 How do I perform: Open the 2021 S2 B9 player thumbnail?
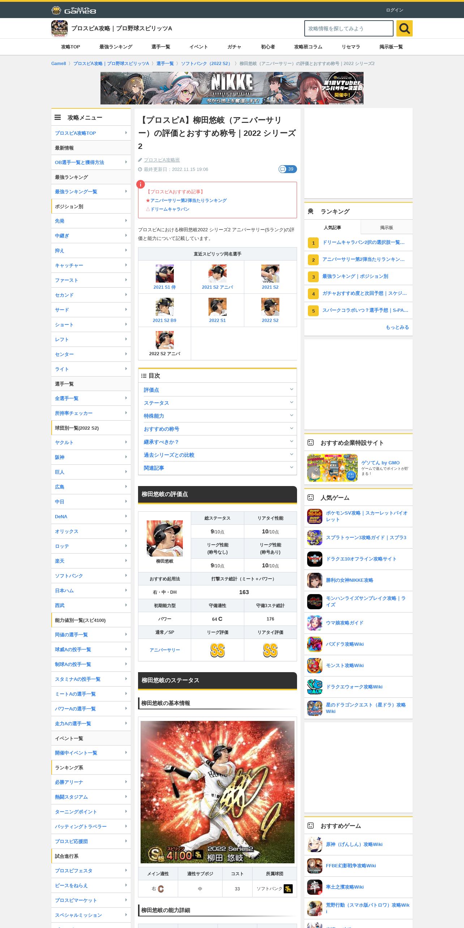(x=164, y=307)
